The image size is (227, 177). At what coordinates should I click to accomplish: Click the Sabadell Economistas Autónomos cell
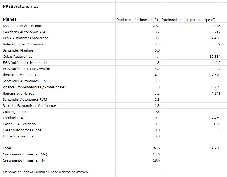point(30,105)
